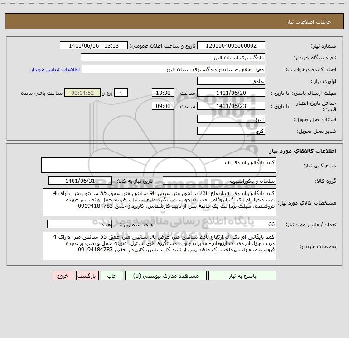Click the 'بازگشت' back button
This screenshot has height=338, width=349.
87,275
